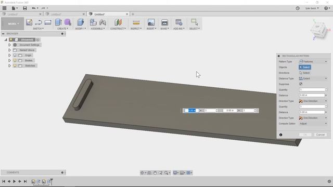
Task: Open the job status clock icon
Action: click(298, 8)
